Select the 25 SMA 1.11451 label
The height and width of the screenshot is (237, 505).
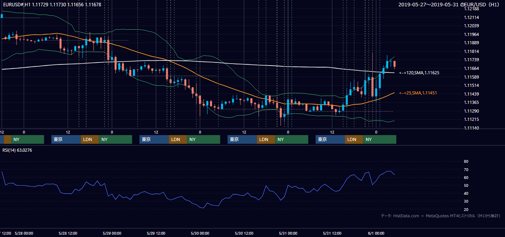[x=418, y=93]
